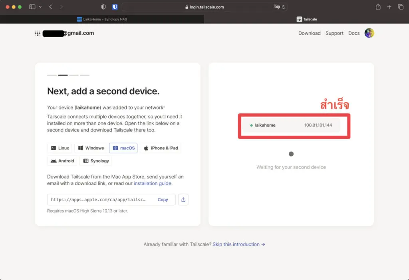This screenshot has width=409, height=280.
Task: Go forward with the forward arrow
Action: tap(61, 7)
